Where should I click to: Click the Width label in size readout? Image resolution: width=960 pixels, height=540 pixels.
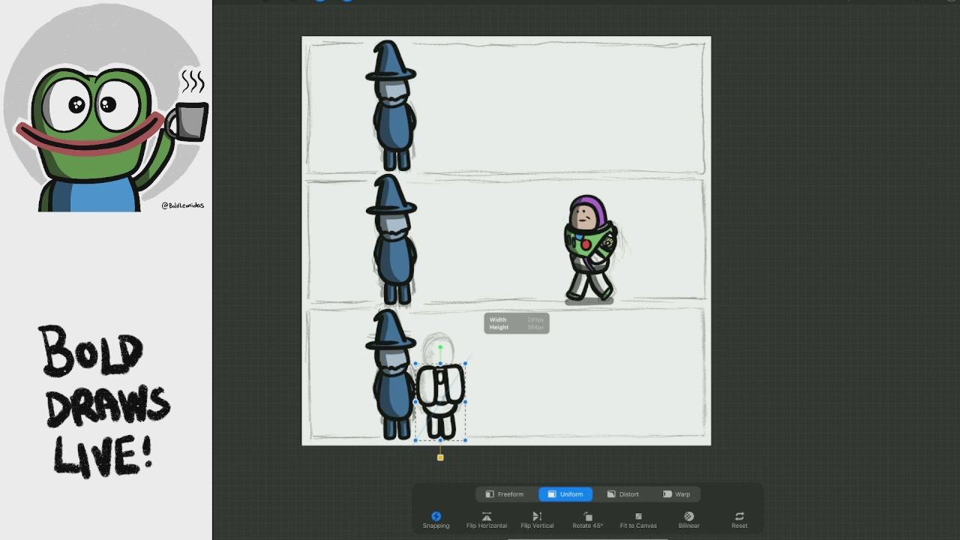tap(498, 320)
